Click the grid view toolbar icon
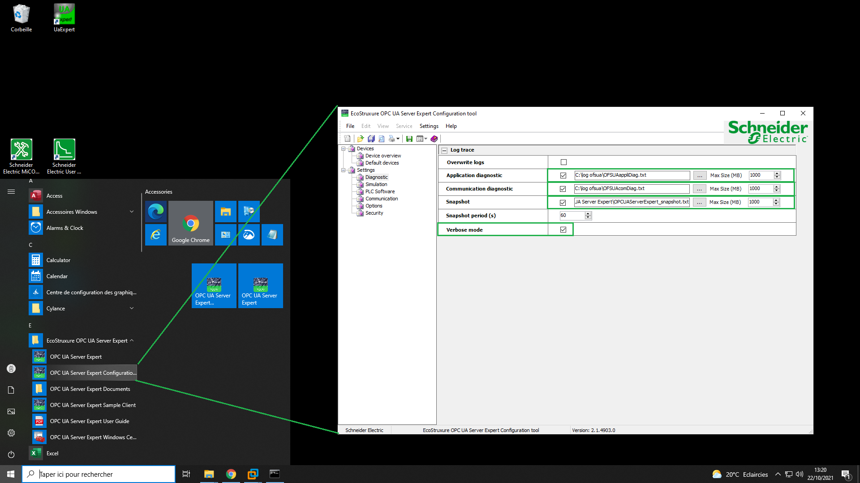The width and height of the screenshot is (860, 483). click(420, 139)
